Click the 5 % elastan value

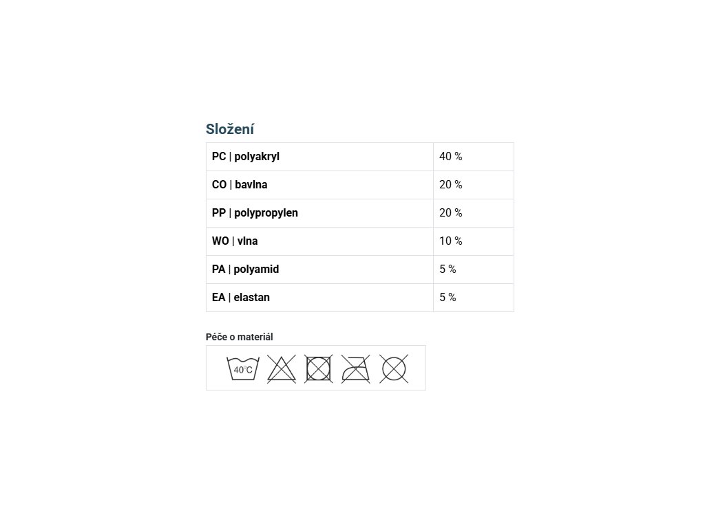point(448,298)
